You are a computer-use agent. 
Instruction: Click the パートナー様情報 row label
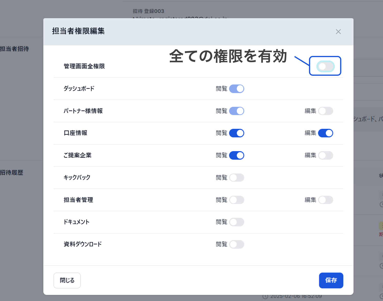coord(83,111)
